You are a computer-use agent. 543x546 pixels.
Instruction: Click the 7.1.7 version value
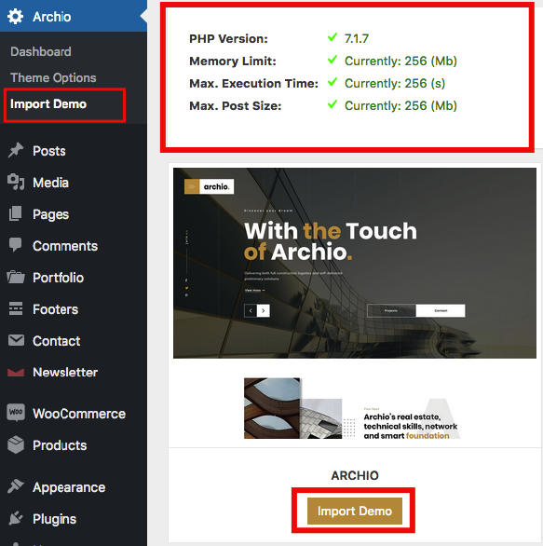(357, 38)
